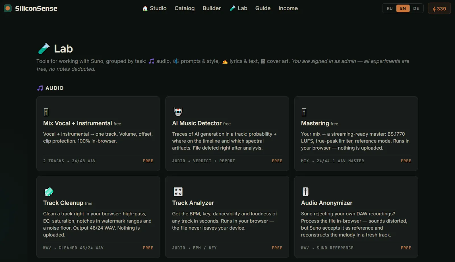Viewport: 455px width, 262px height.
Task: Click FREE label on AI Music Detector card
Action: (x=277, y=161)
